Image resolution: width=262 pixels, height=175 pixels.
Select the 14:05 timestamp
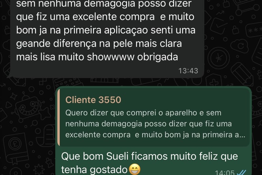(x=224, y=173)
